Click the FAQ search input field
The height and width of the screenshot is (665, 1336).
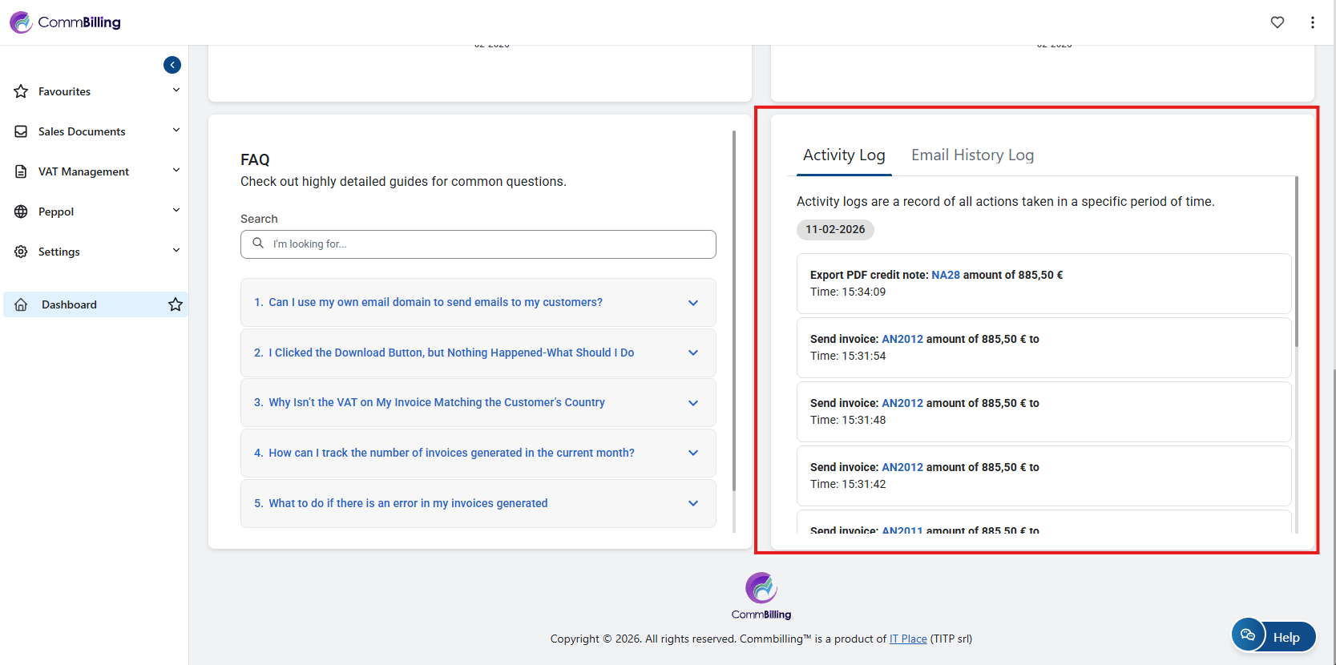coord(478,244)
